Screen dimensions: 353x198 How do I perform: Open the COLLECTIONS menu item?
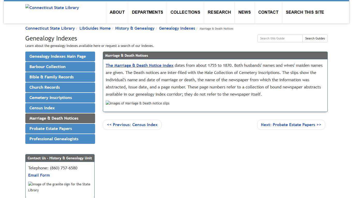click(185, 12)
